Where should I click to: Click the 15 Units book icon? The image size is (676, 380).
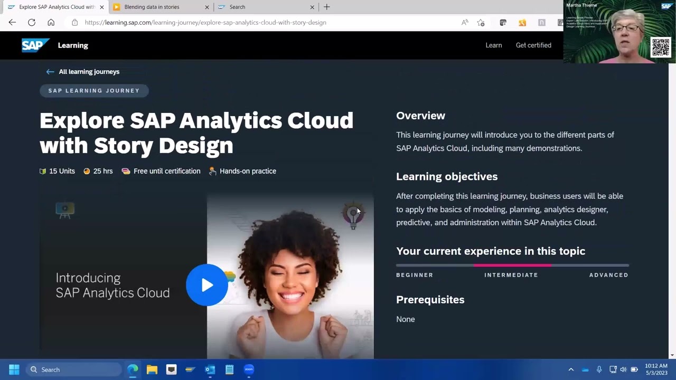(x=43, y=171)
